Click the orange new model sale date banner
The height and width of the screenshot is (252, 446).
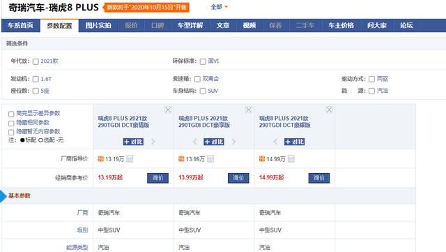click(x=146, y=8)
